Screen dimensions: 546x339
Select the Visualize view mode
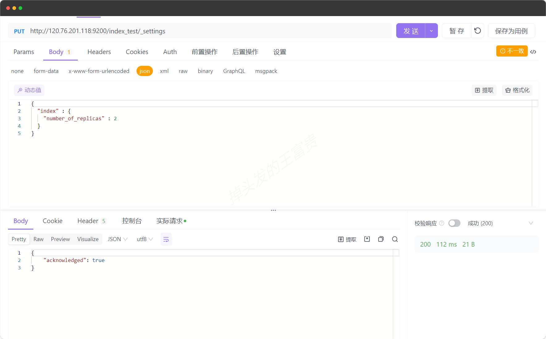click(88, 239)
